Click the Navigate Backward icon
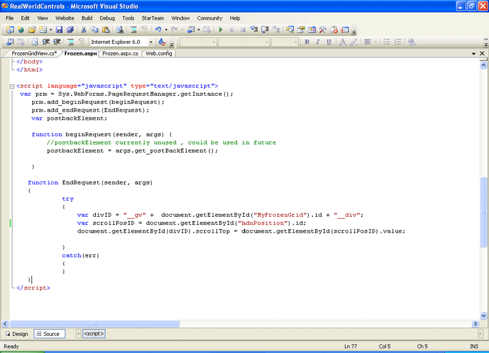489x353 pixels. 191,30
